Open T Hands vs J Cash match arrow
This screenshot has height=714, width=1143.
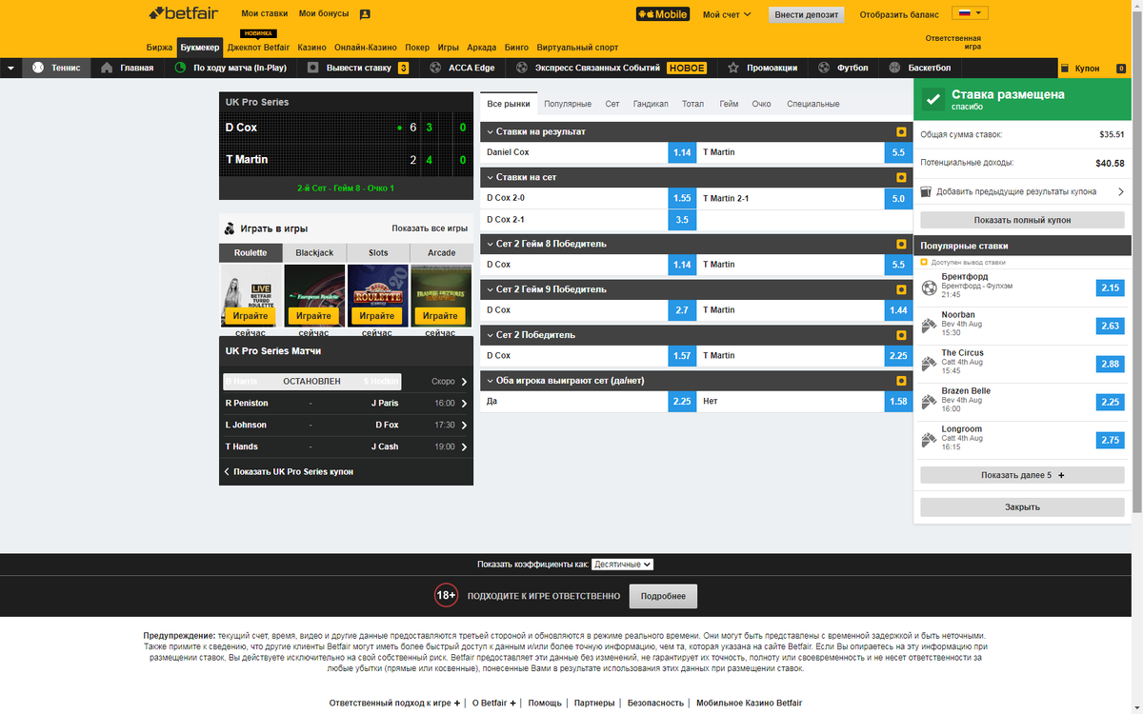coord(464,447)
